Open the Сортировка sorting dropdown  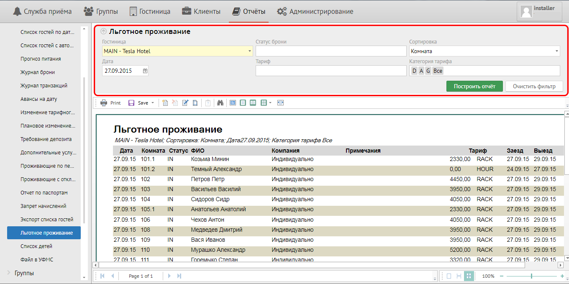click(557, 51)
